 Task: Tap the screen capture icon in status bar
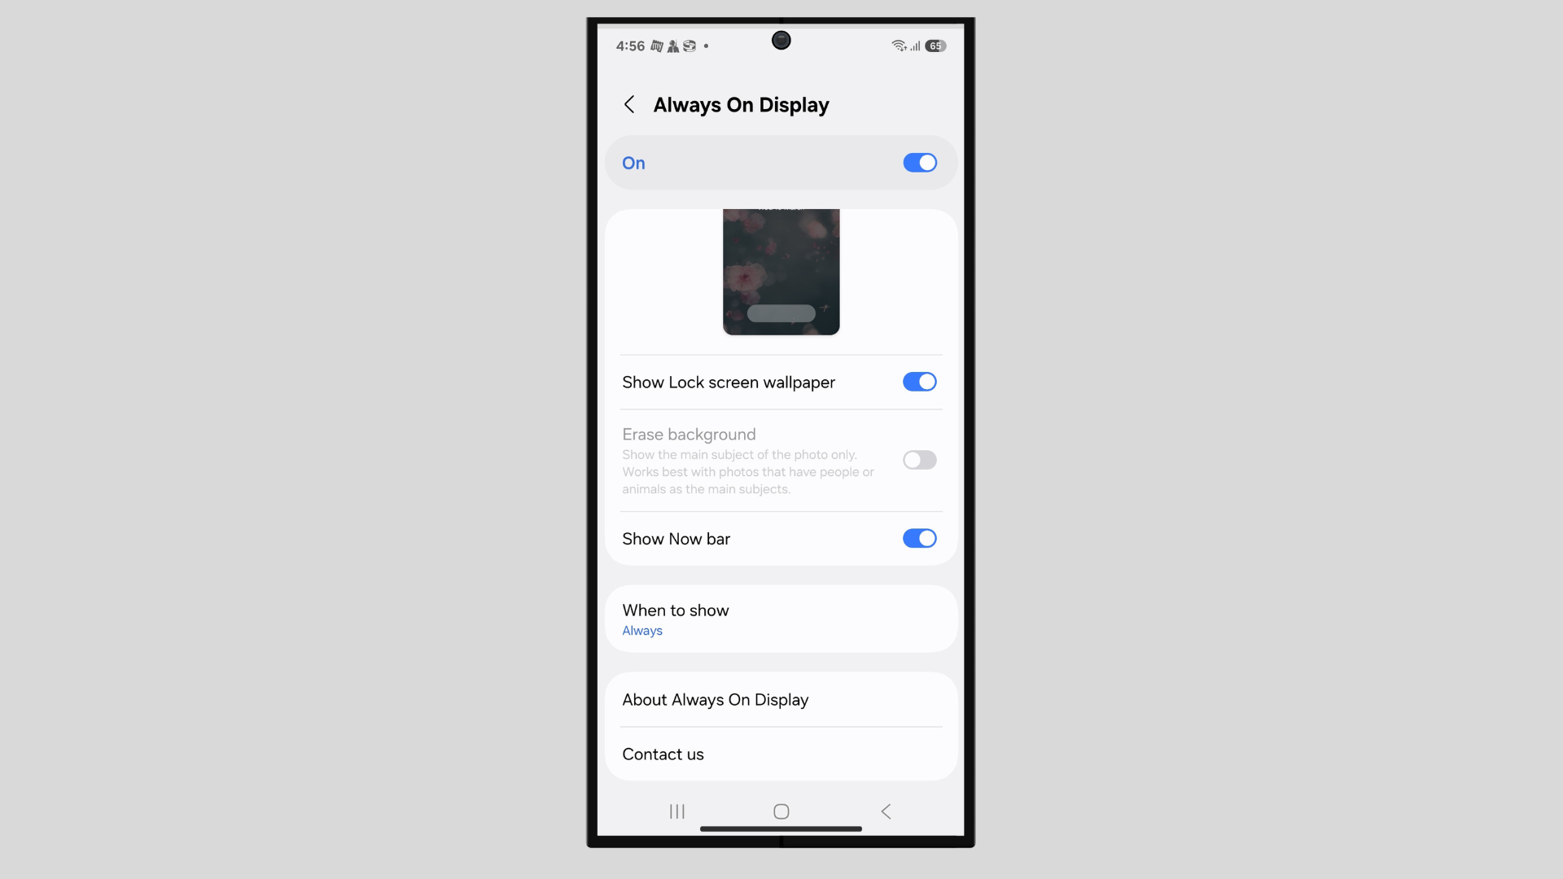pyautogui.click(x=688, y=46)
